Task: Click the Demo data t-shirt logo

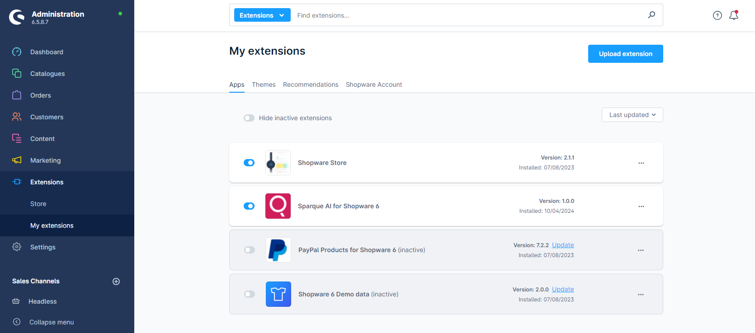Action: point(278,294)
